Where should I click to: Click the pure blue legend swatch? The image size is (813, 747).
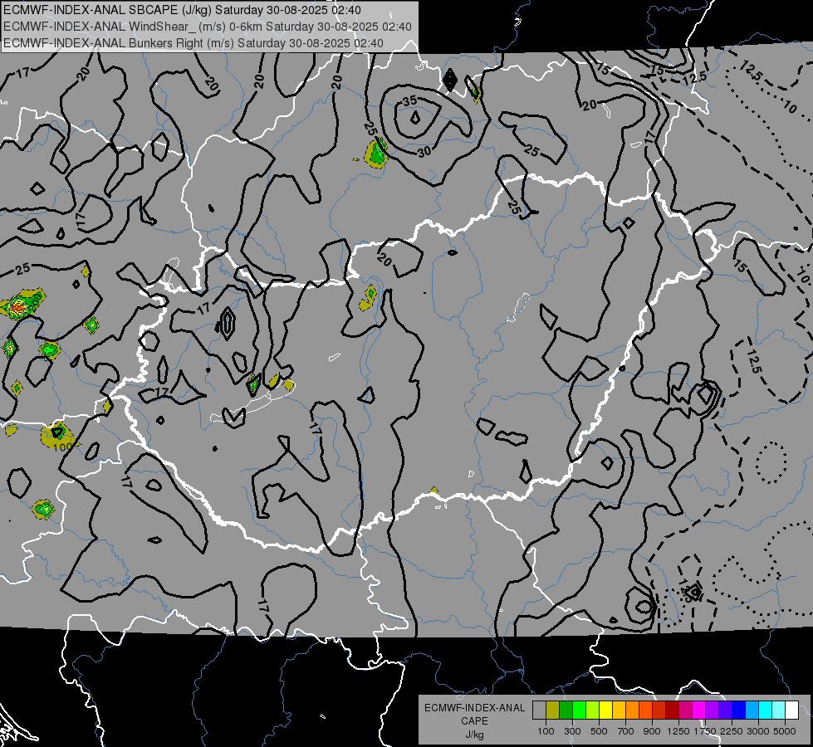[x=738, y=710]
